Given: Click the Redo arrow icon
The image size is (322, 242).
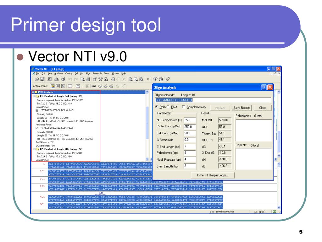Looking at the screenshot, I should (76, 79).
